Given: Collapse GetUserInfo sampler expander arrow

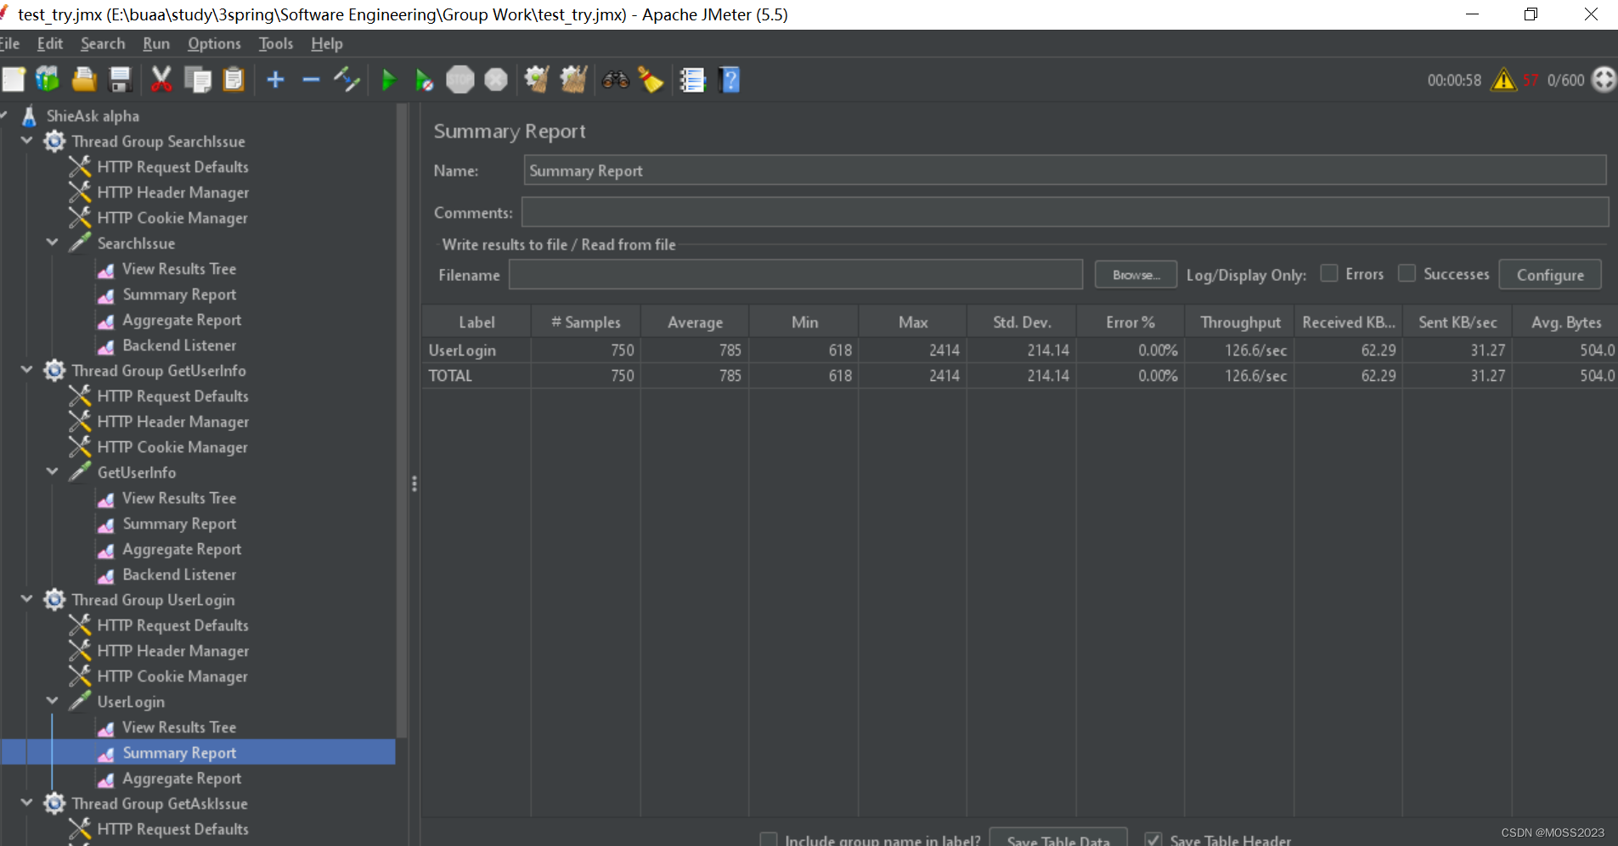Looking at the screenshot, I should [x=52, y=472].
